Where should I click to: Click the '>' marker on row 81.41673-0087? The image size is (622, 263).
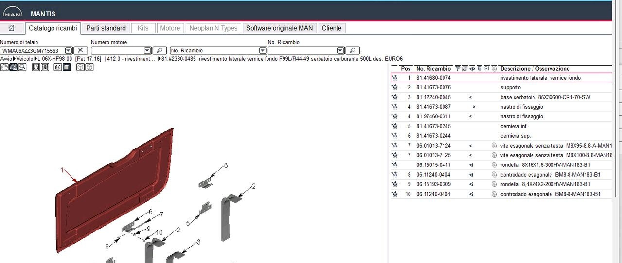474,107
